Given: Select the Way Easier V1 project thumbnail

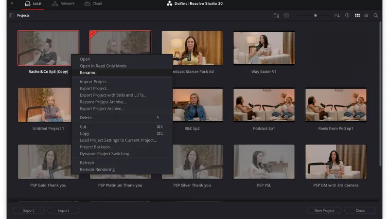Looking at the screenshot, I should [264, 48].
